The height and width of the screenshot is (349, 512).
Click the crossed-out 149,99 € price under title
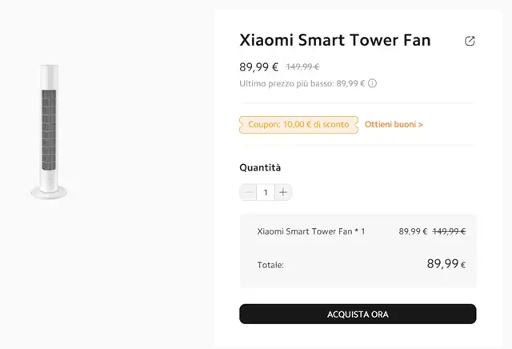tap(302, 68)
